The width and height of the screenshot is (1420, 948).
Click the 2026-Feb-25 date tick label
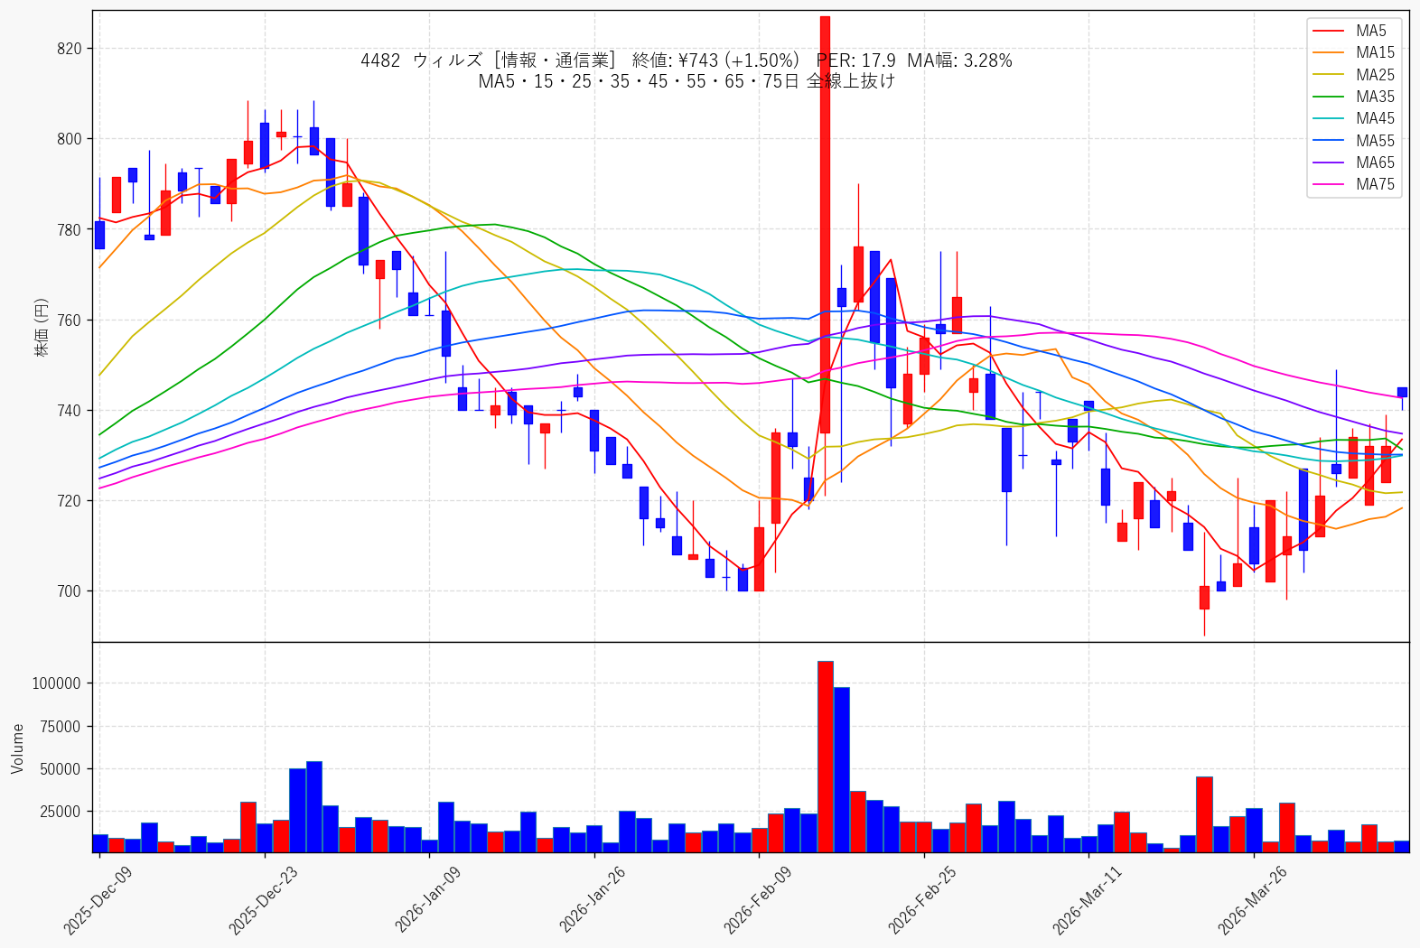click(922, 899)
